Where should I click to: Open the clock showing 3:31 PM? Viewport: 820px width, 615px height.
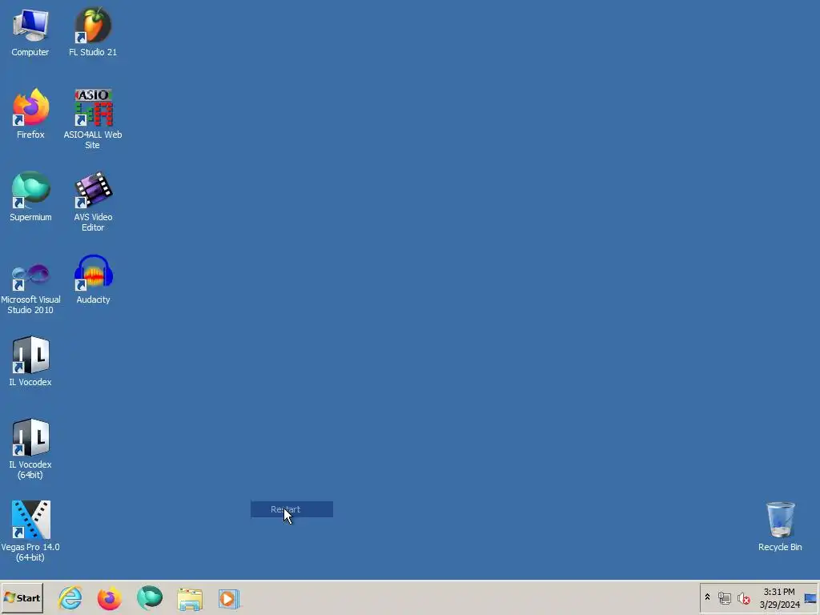tap(779, 598)
